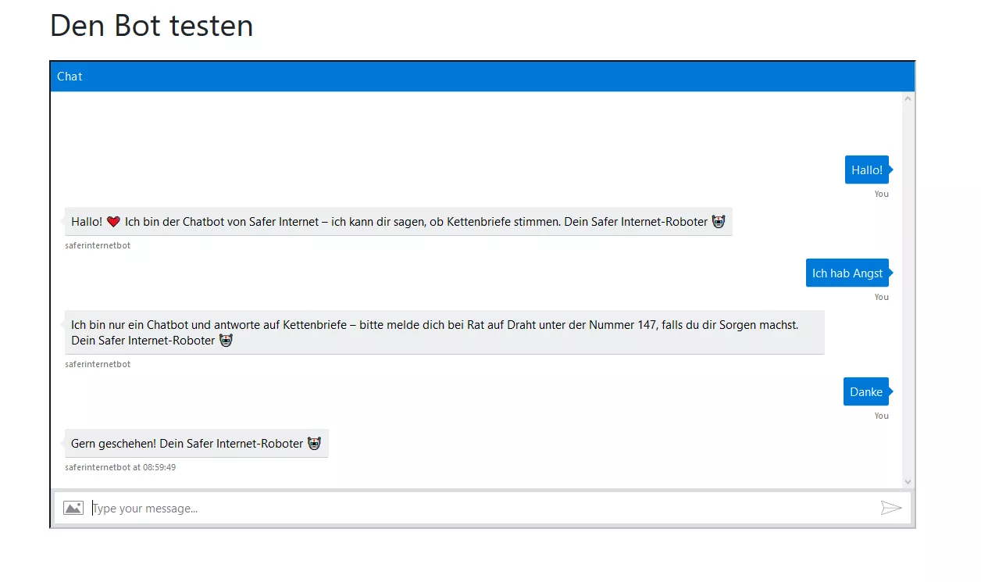Image resolution: width=981 pixels, height=582 pixels.
Task: Click the bot's 'Ich bin der Chatbot' message
Action: coord(391,222)
